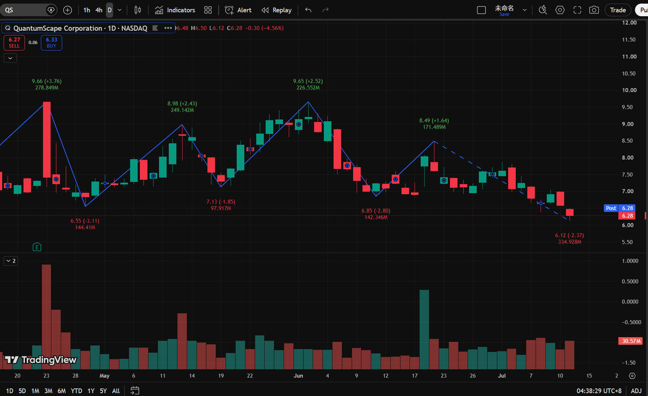This screenshot has height=396, width=648.
Task: Click the red 6.27 SELL button
Action: tap(14, 43)
